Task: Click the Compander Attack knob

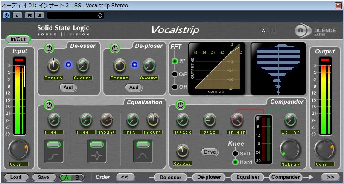Action: coord(182,120)
